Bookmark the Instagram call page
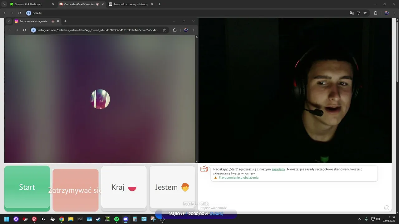 tap(164, 30)
